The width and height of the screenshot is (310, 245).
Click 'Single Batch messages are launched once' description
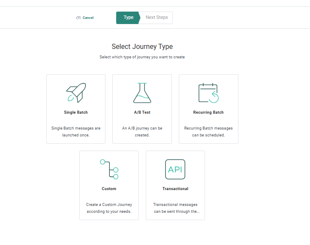tap(76, 131)
